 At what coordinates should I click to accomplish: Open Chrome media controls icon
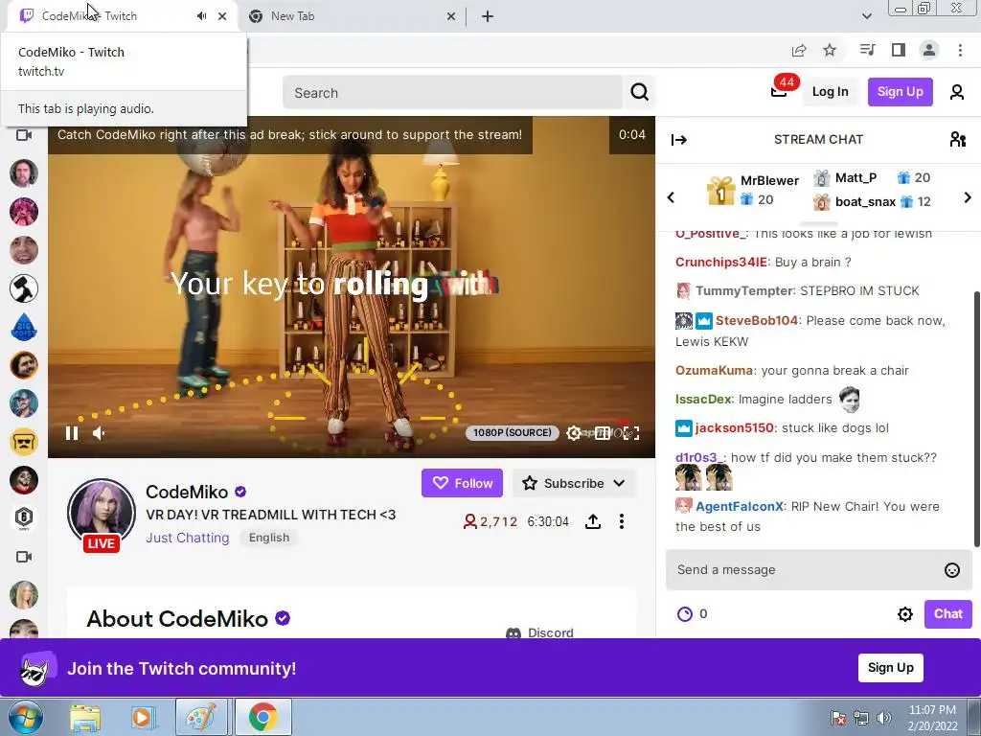pos(867,50)
